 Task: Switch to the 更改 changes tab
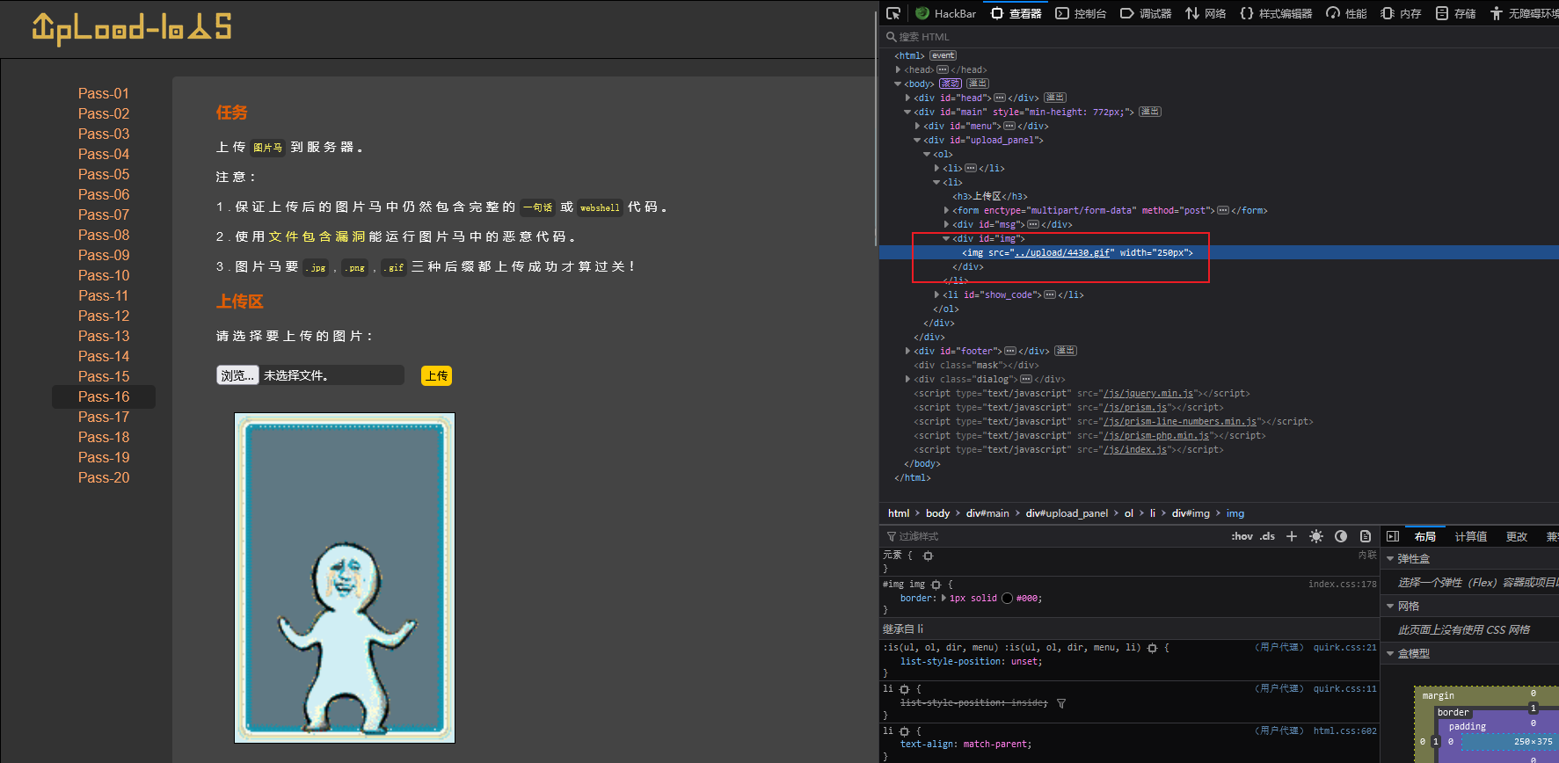point(1517,536)
